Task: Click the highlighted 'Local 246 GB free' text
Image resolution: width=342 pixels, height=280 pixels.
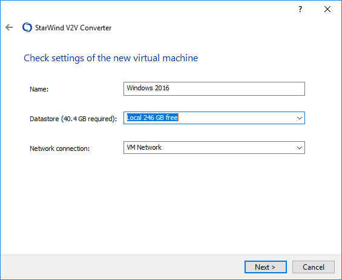Action: [x=153, y=118]
